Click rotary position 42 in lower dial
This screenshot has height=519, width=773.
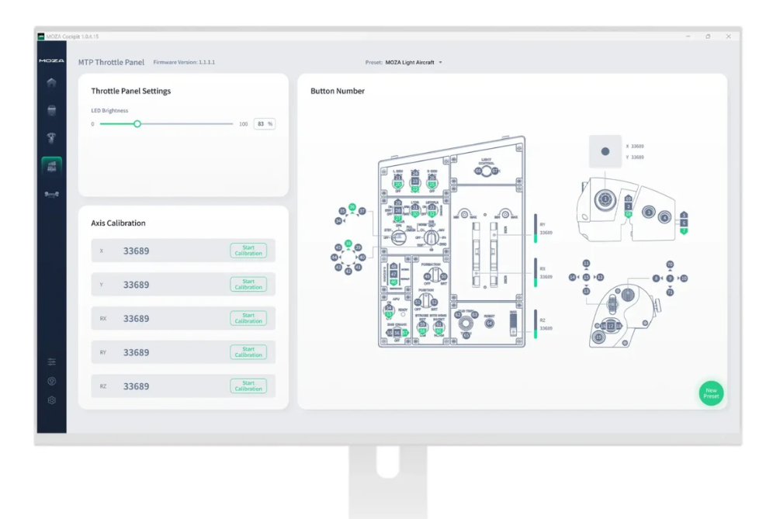[348, 272]
